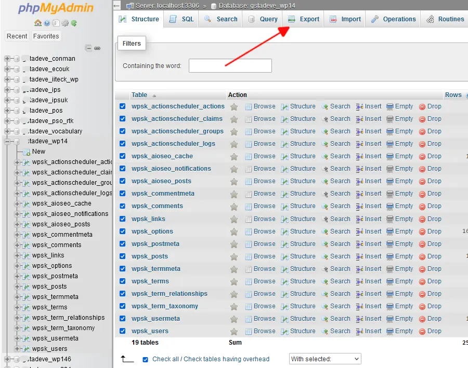Open the Export tab

(x=304, y=19)
